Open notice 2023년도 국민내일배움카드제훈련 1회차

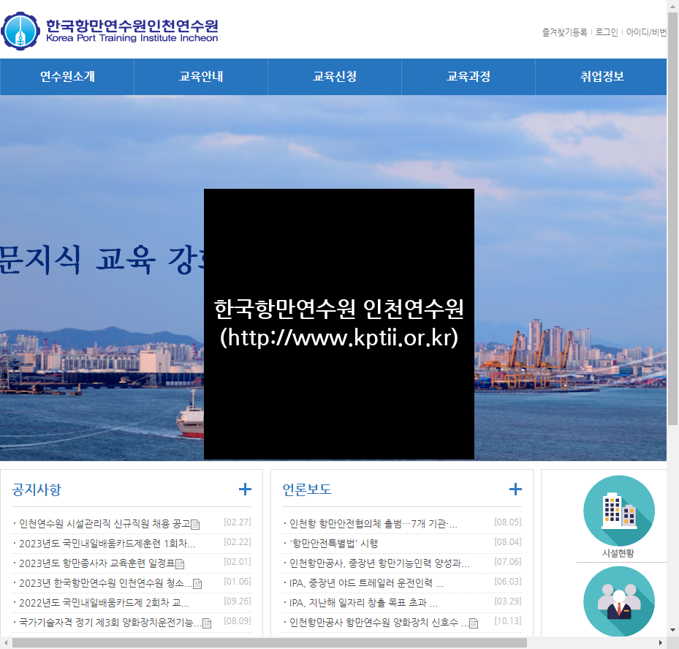pos(107,544)
